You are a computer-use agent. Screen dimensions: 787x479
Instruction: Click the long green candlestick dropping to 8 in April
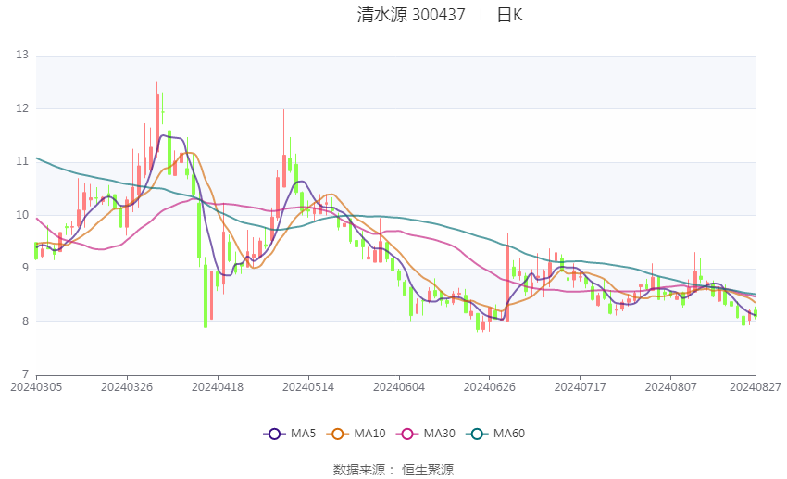[206, 292]
